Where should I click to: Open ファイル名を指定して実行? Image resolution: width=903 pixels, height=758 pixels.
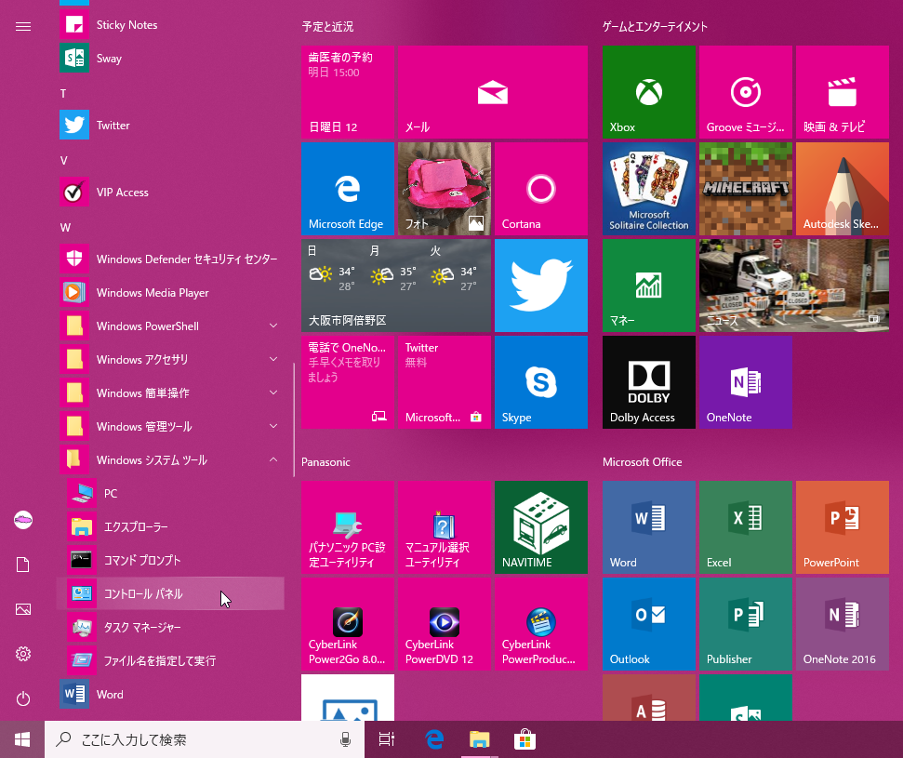point(170,660)
